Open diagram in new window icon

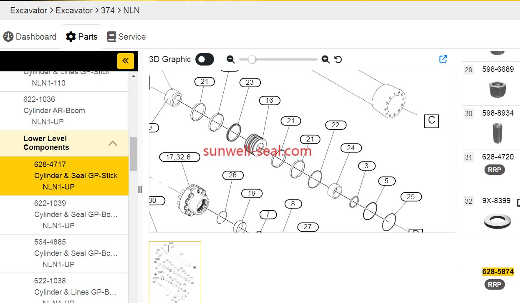point(443,59)
